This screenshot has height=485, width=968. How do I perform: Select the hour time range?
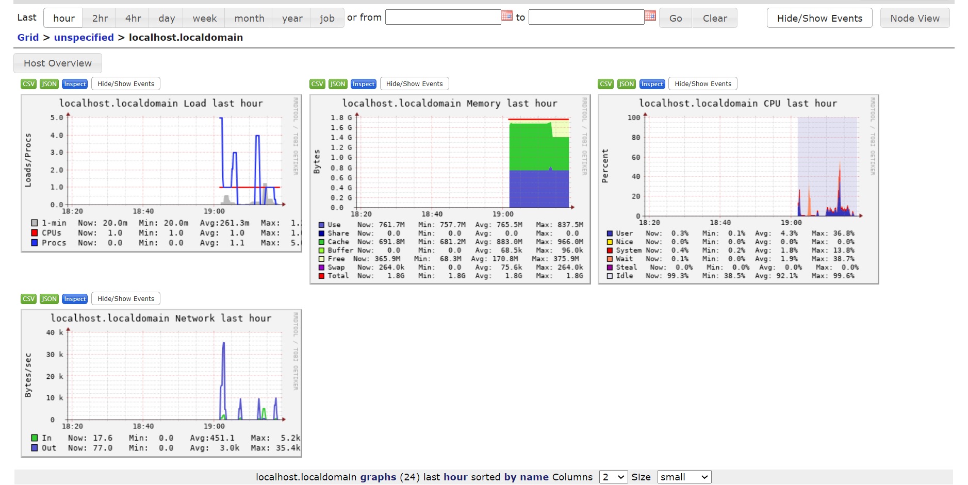tap(63, 18)
